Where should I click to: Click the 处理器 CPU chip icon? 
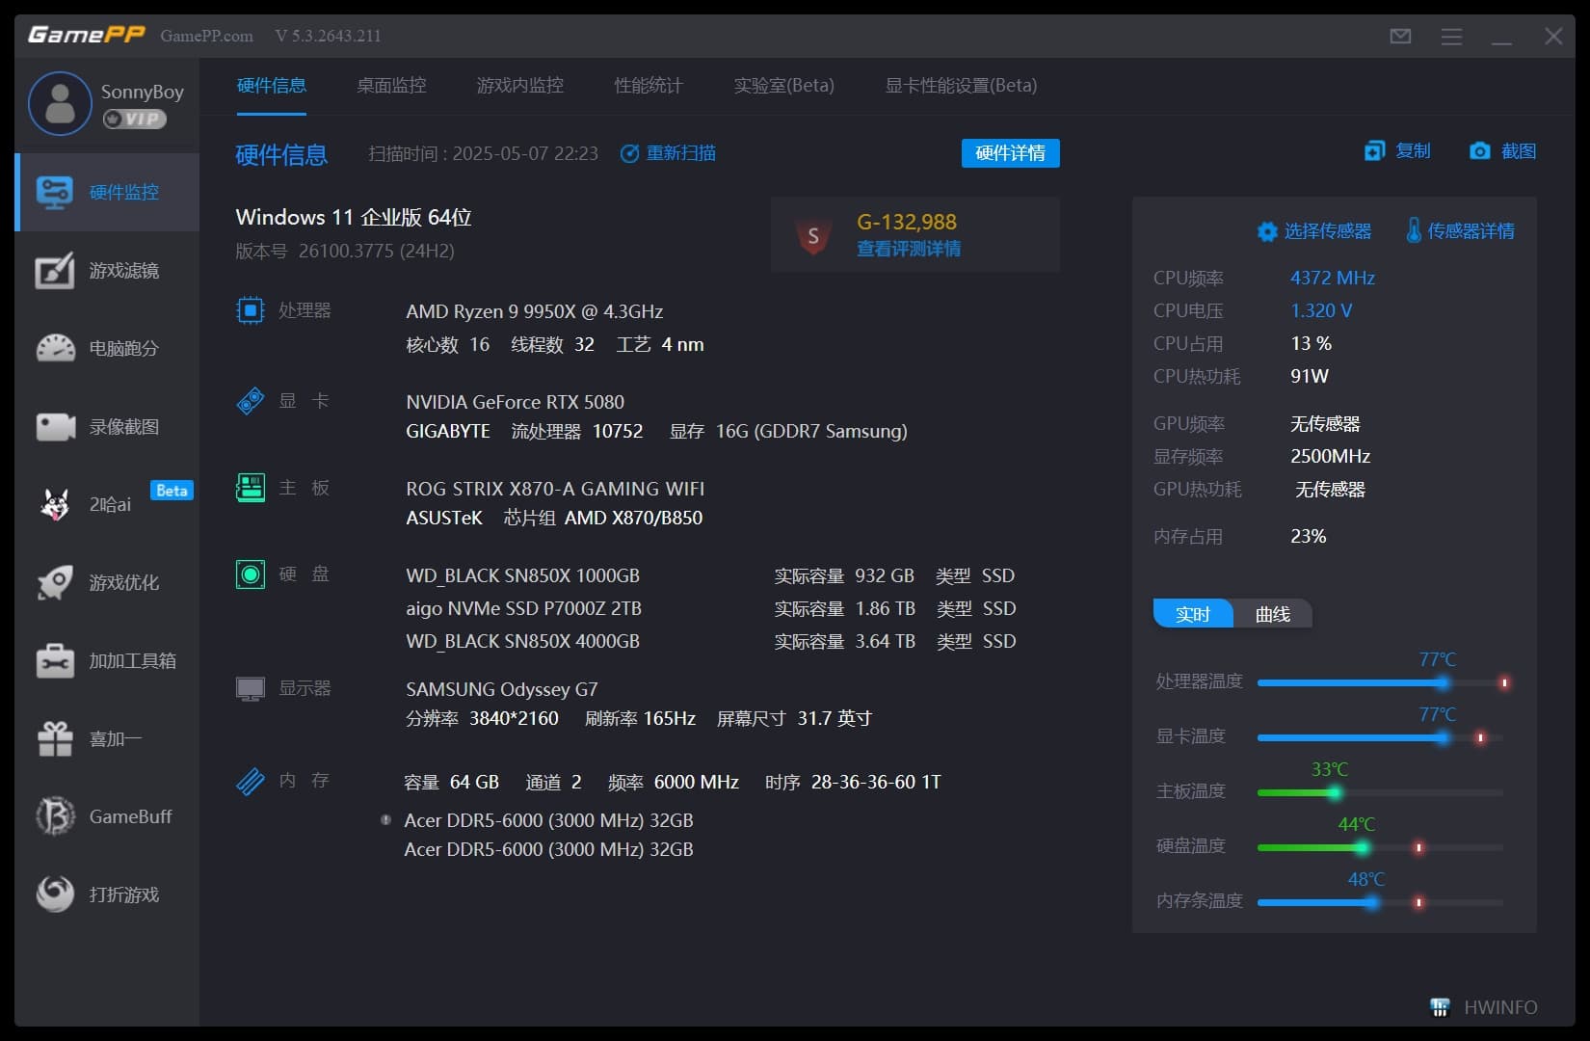(251, 310)
